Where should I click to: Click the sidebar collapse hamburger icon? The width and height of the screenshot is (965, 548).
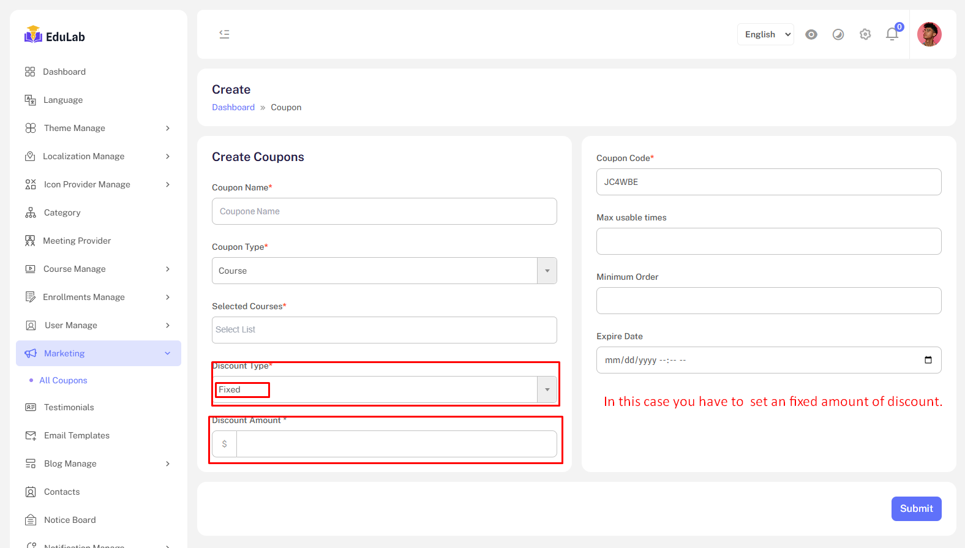coord(224,34)
